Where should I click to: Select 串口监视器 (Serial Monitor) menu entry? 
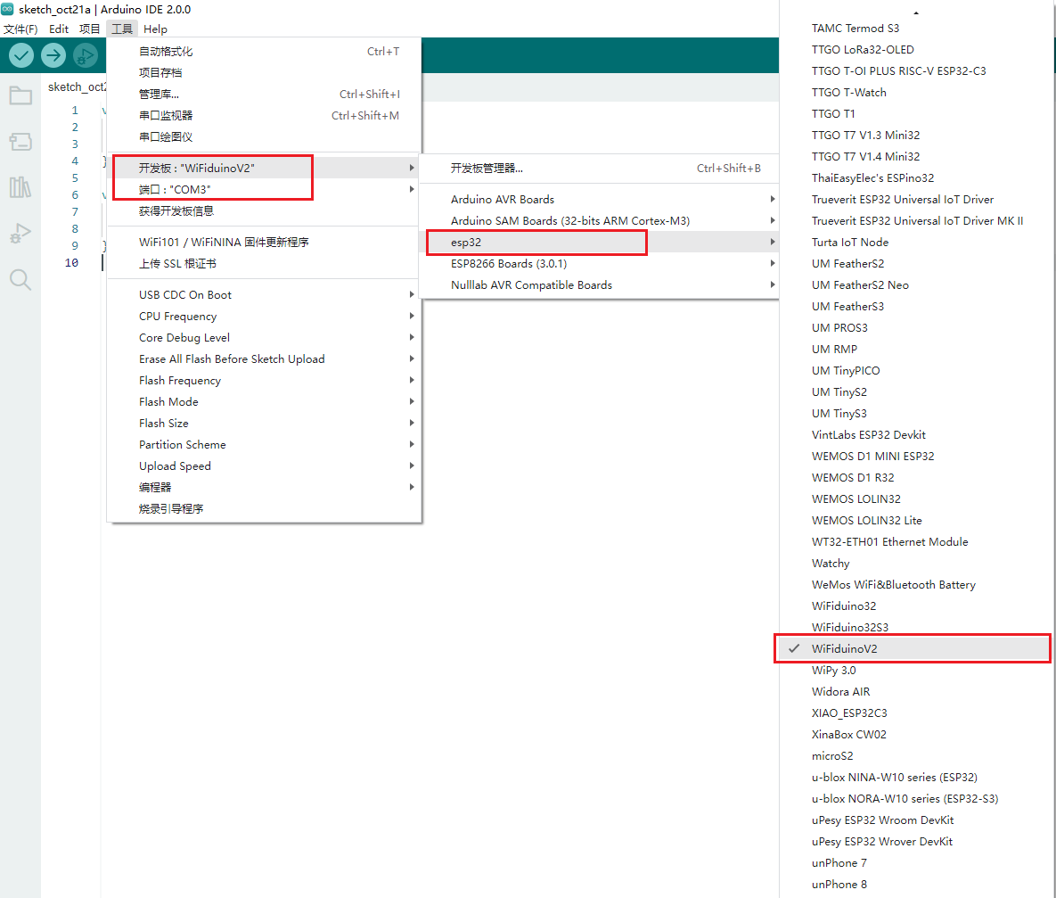point(166,115)
